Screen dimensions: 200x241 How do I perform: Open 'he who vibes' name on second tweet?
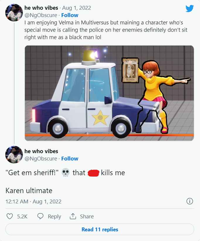41,151
